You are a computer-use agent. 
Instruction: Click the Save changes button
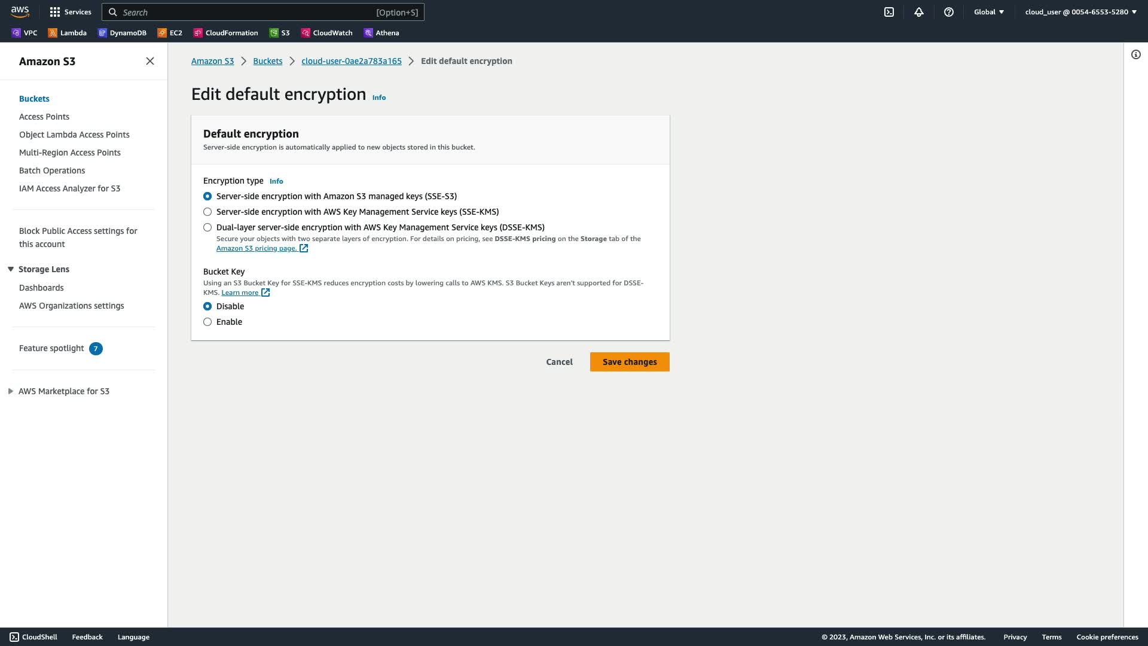point(630,362)
